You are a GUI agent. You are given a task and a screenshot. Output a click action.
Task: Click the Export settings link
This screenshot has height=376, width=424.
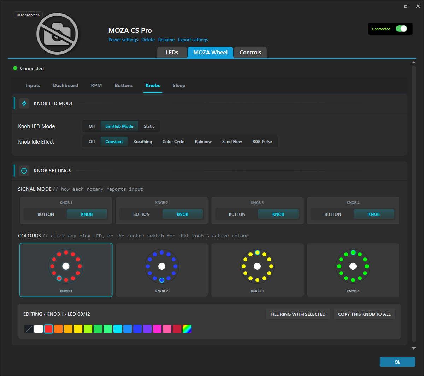[x=193, y=40]
